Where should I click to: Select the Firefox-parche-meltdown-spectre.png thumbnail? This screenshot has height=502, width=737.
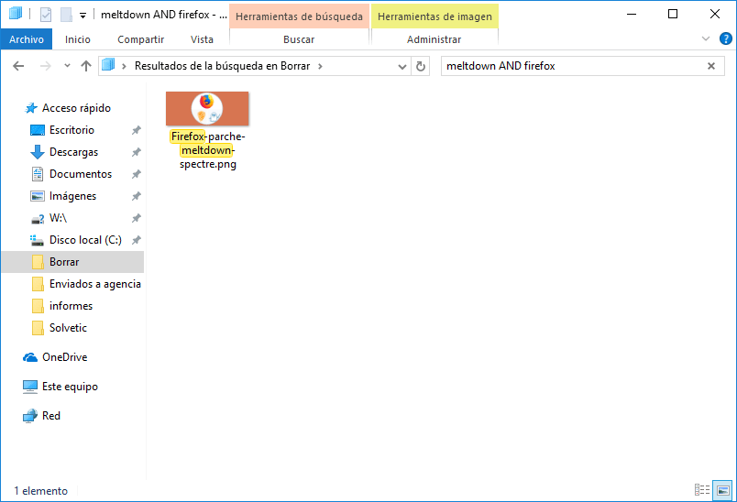click(x=207, y=108)
